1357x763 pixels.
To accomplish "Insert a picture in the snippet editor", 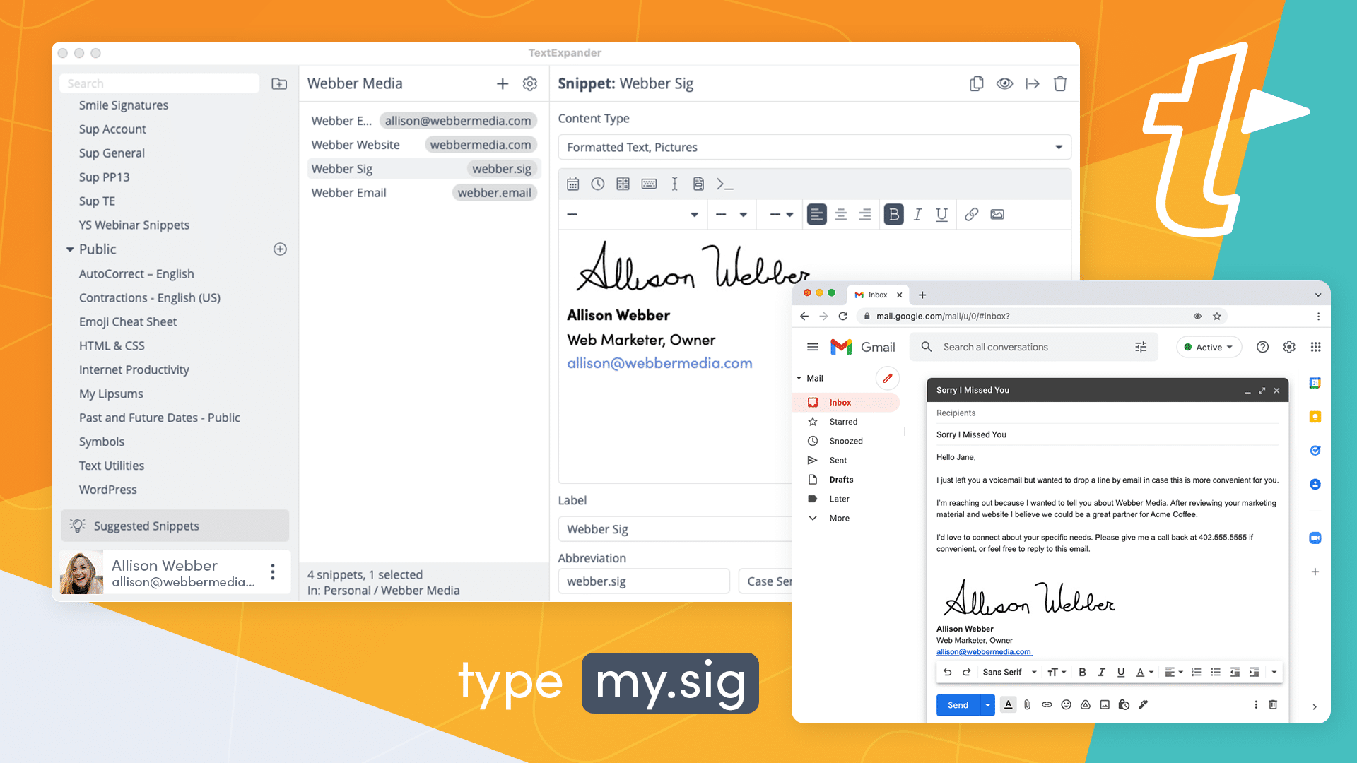I will [x=997, y=214].
